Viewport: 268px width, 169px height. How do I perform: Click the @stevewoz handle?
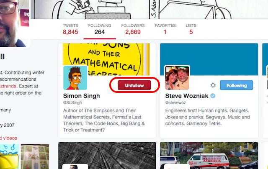176,102
